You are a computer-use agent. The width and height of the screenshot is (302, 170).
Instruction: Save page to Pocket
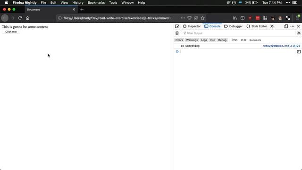tap(190, 18)
